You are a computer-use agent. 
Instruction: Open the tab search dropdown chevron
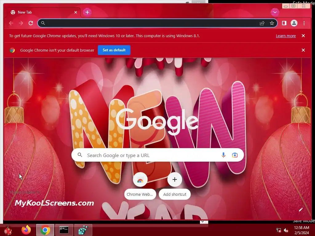click(x=275, y=12)
